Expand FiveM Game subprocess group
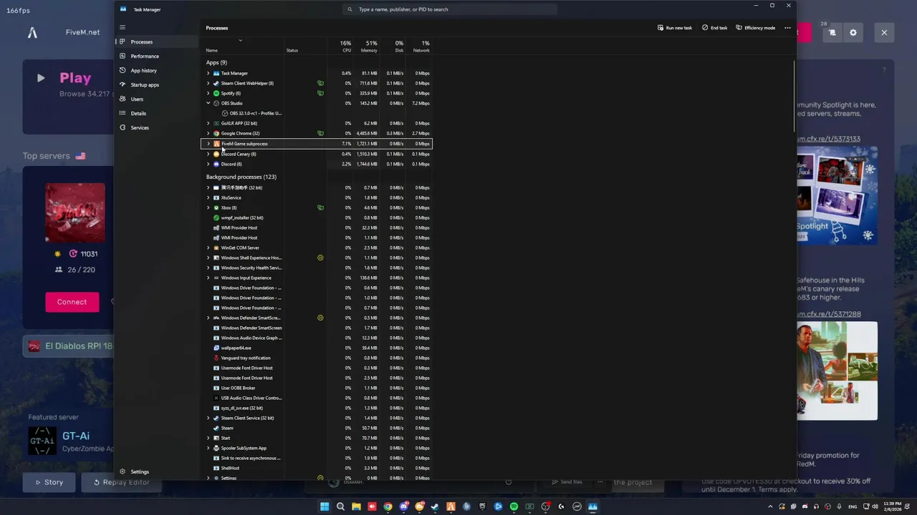Image resolution: width=917 pixels, height=515 pixels. click(x=208, y=144)
